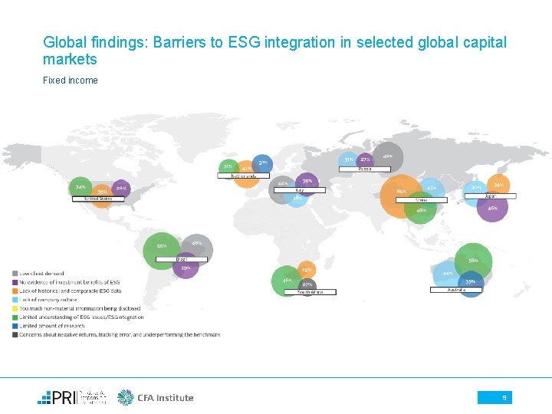552x414 pixels.
Task: Click the 'Japan' country label
Action: coord(491,196)
